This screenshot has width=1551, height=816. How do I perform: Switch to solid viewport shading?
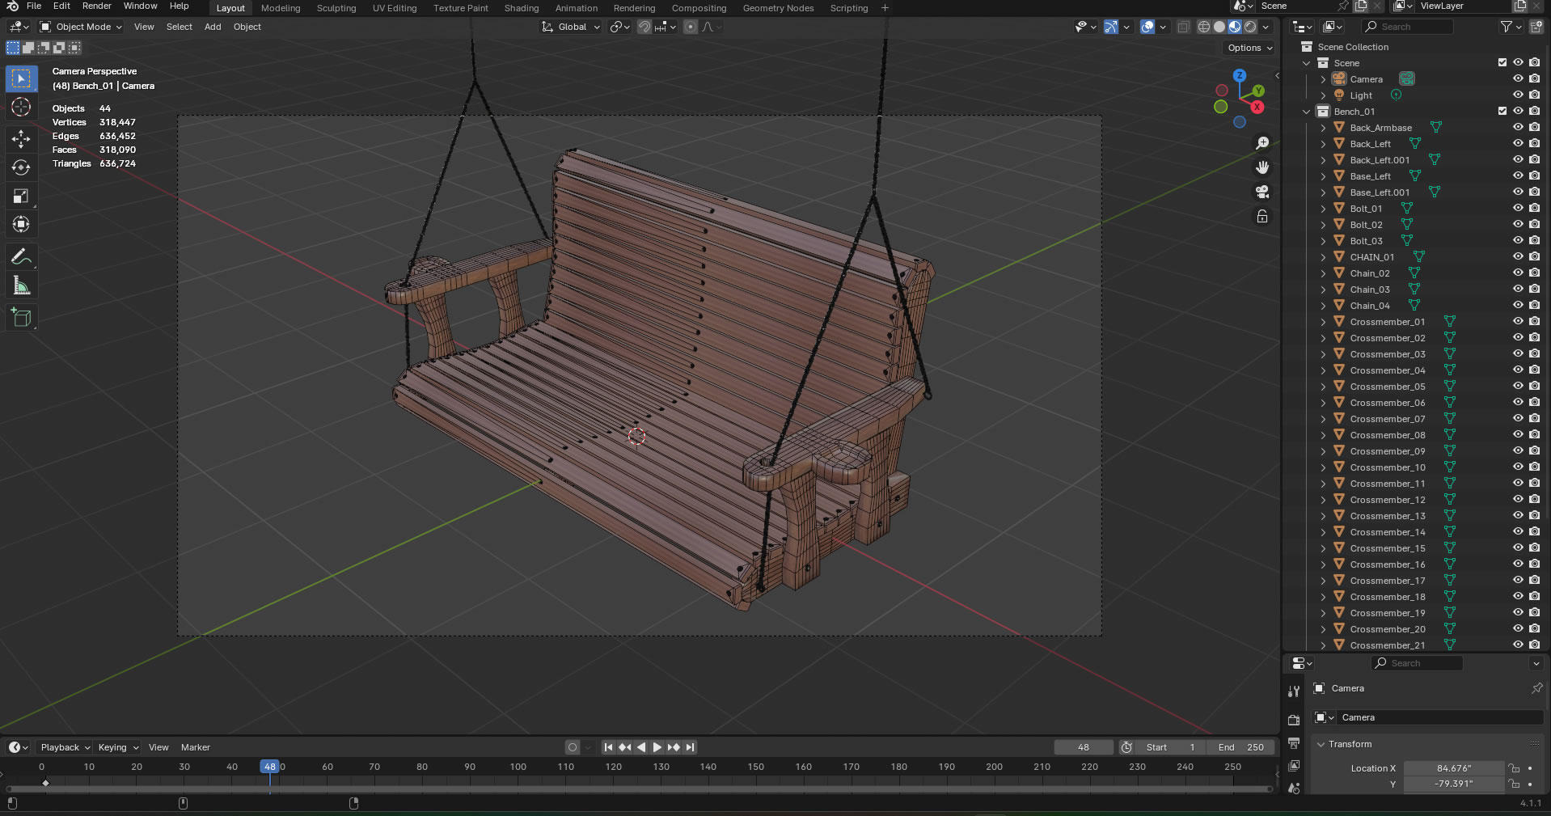coord(1219,27)
